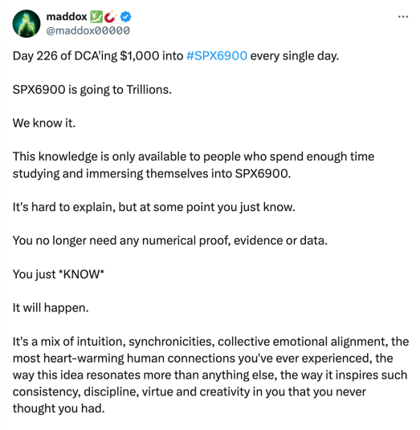Screen dimensions: 420x430
Task: Open the maddox display name
Action: pyautogui.click(x=67, y=17)
